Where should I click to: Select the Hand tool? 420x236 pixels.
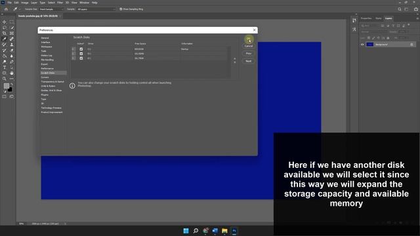point(12,73)
